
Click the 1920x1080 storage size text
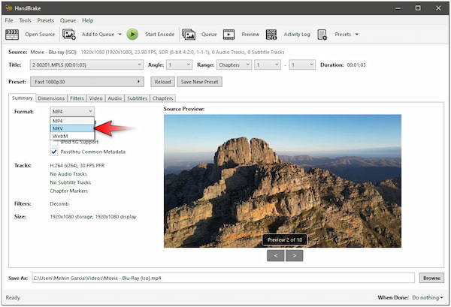click(93, 217)
